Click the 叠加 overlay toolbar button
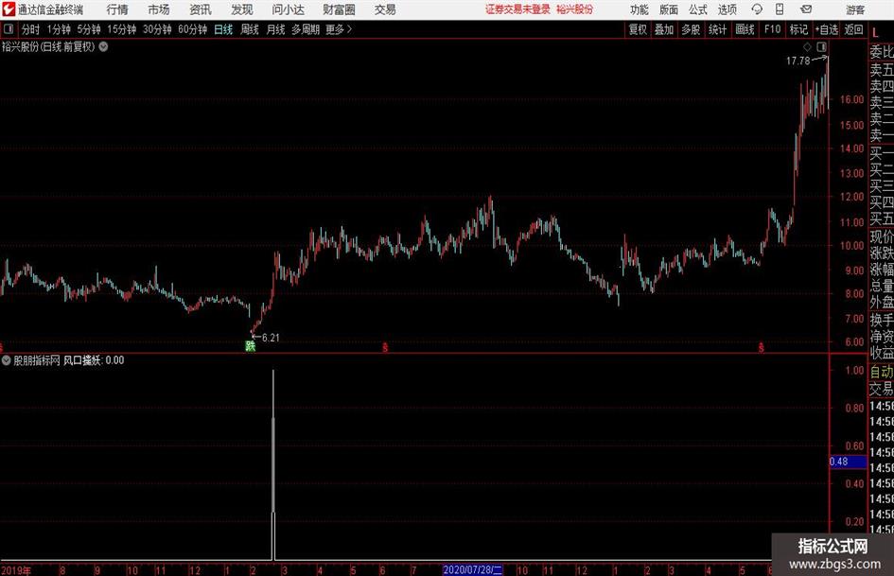 click(664, 29)
